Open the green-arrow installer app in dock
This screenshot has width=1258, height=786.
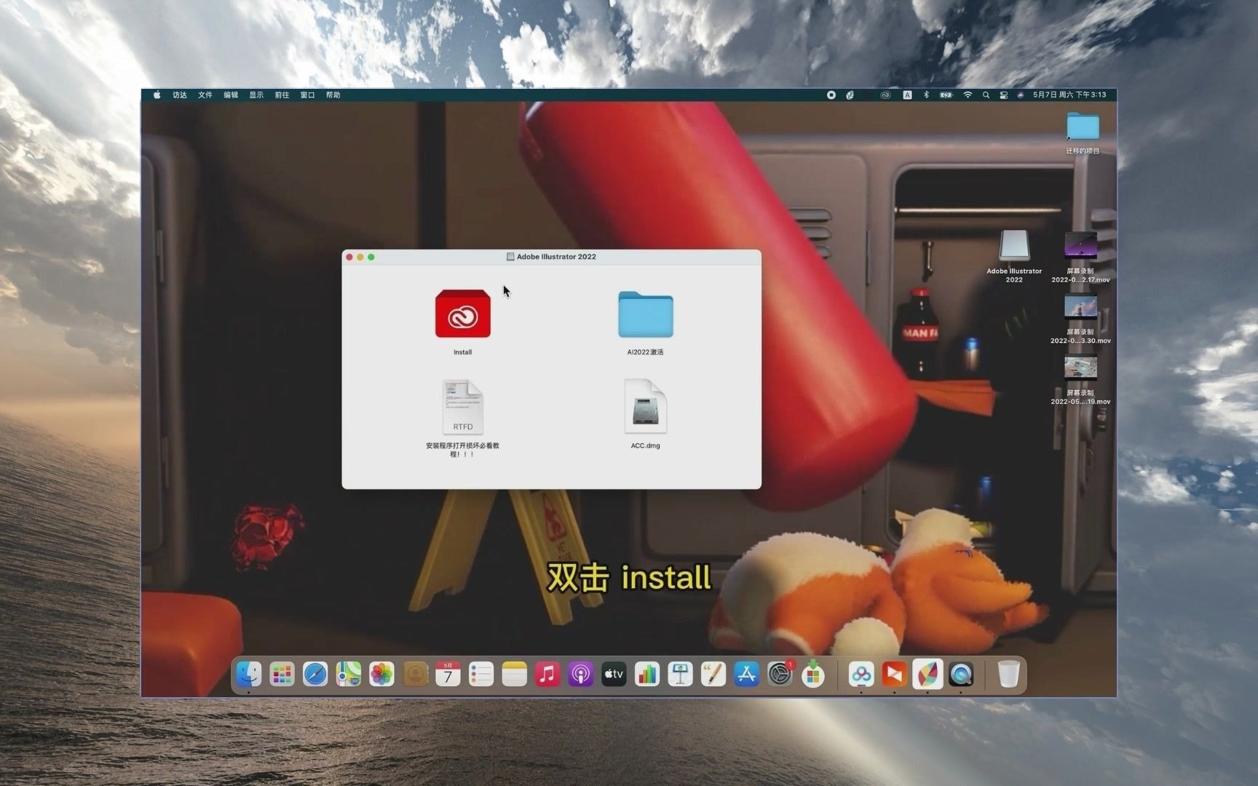(813, 675)
